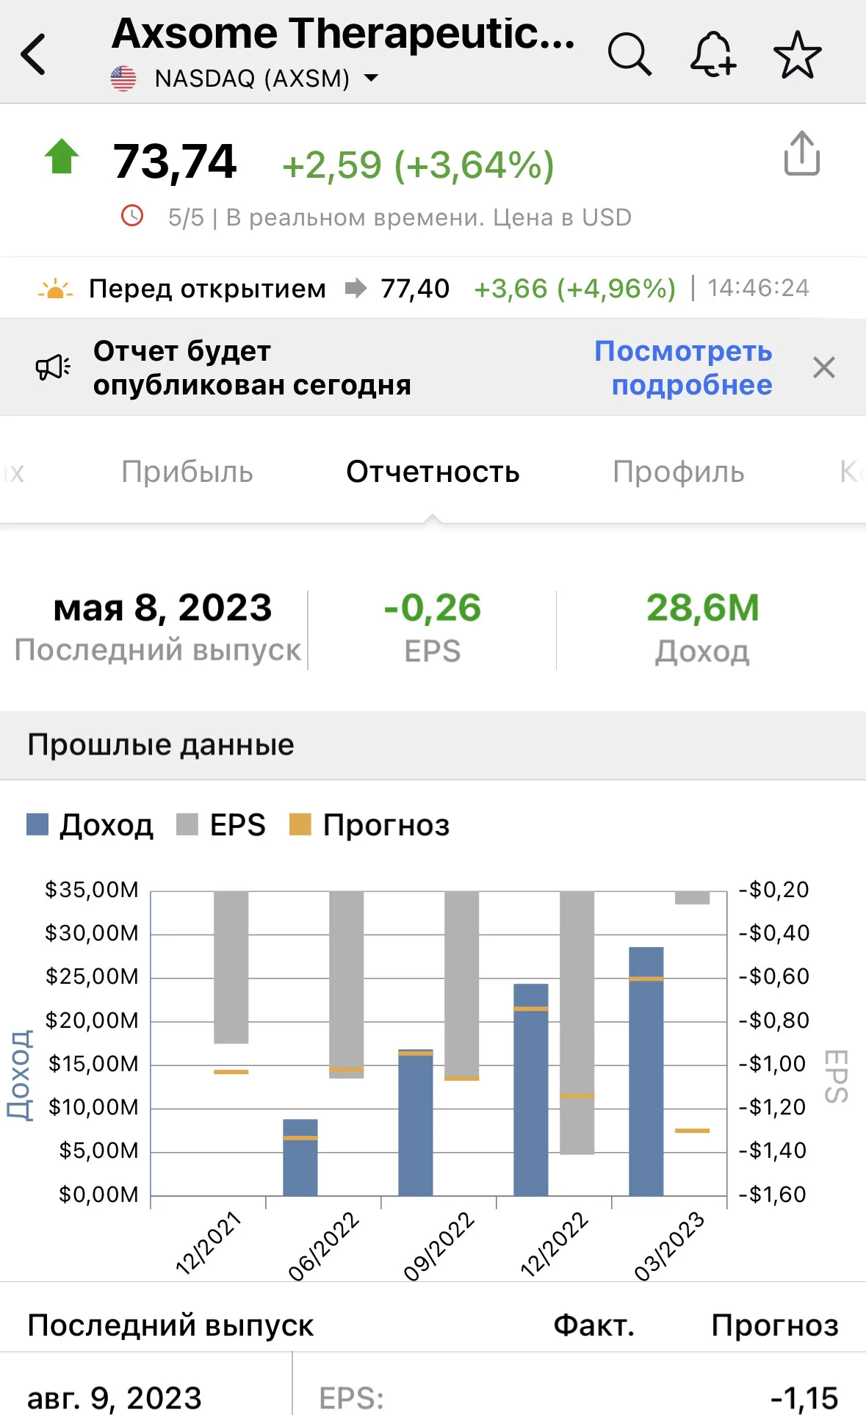The image size is (866, 1415).
Task: Share the quote with the share icon
Action: 801,153
